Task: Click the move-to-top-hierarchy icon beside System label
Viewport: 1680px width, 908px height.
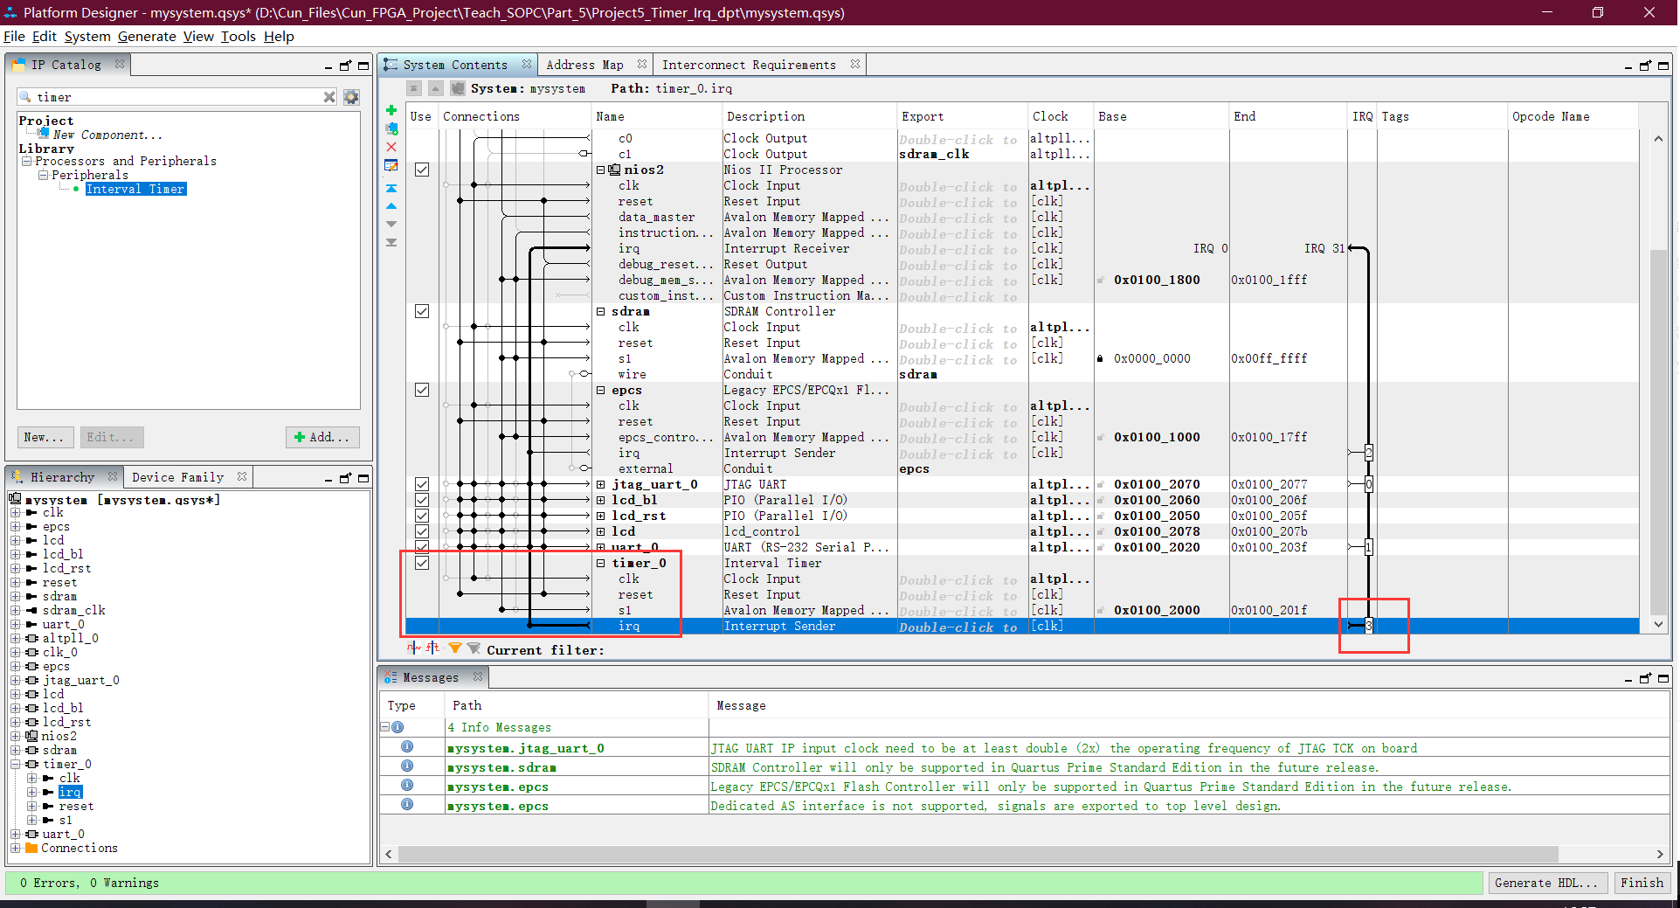Action: click(414, 88)
